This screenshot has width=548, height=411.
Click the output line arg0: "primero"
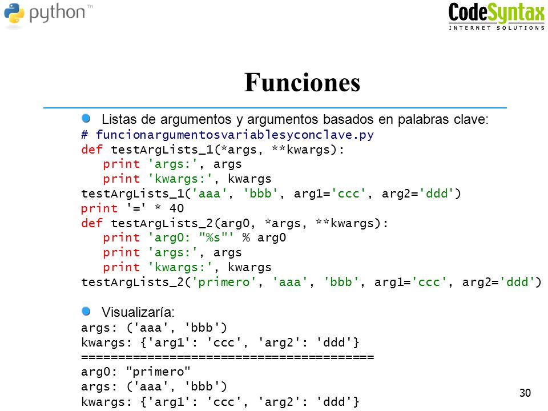click(x=136, y=372)
